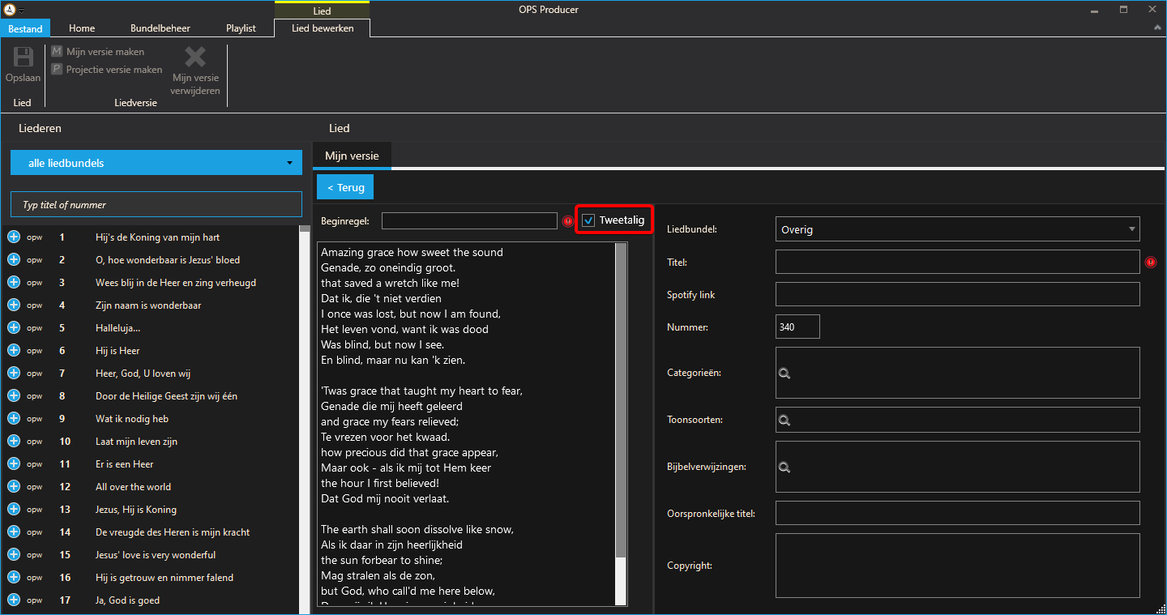Click the song list scrollbar thumb
The width and height of the screenshot is (1167, 615).
305,229
